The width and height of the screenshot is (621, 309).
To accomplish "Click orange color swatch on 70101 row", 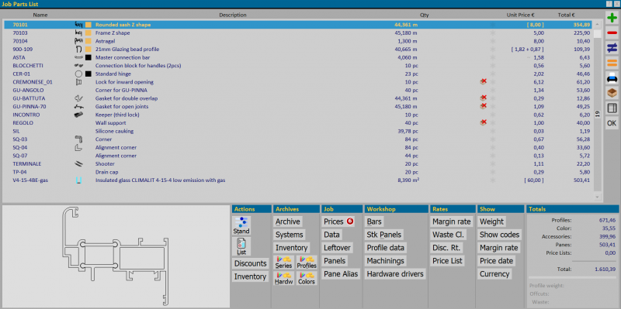I will [x=88, y=25].
